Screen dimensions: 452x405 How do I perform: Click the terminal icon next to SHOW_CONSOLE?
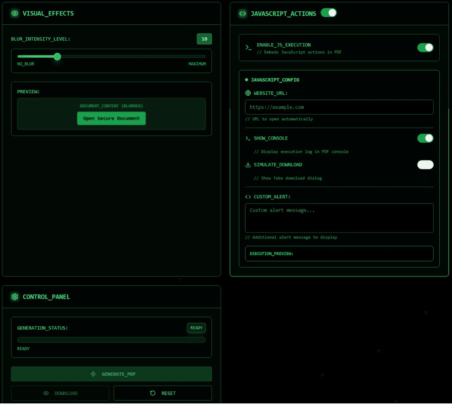click(x=248, y=138)
